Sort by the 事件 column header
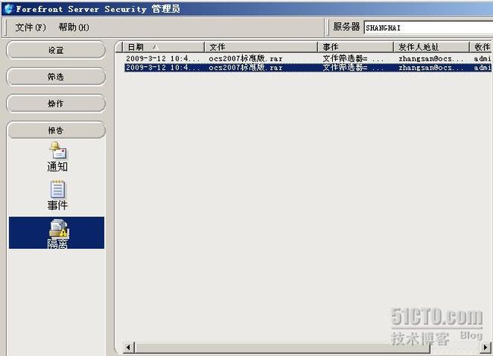The height and width of the screenshot is (356, 493). click(x=355, y=47)
